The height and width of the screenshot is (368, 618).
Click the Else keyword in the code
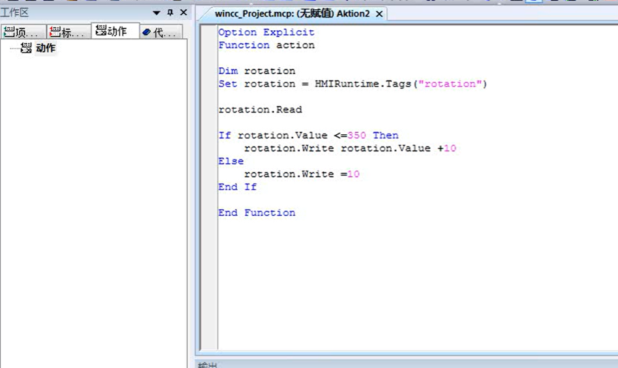click(x=231, y=161)
